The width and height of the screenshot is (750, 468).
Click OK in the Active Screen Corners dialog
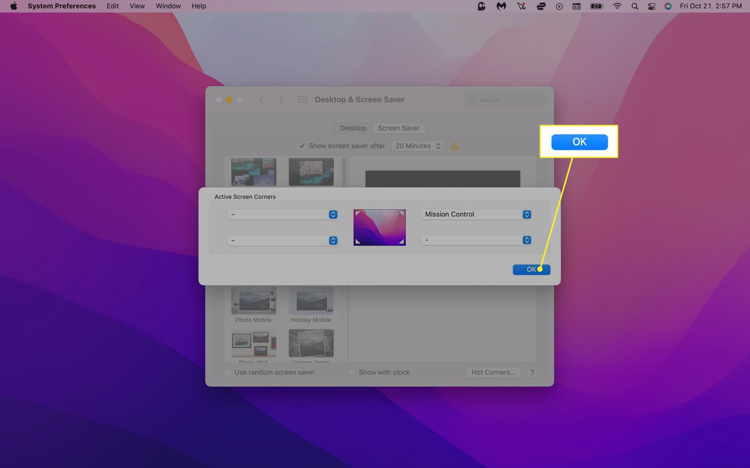531,270
